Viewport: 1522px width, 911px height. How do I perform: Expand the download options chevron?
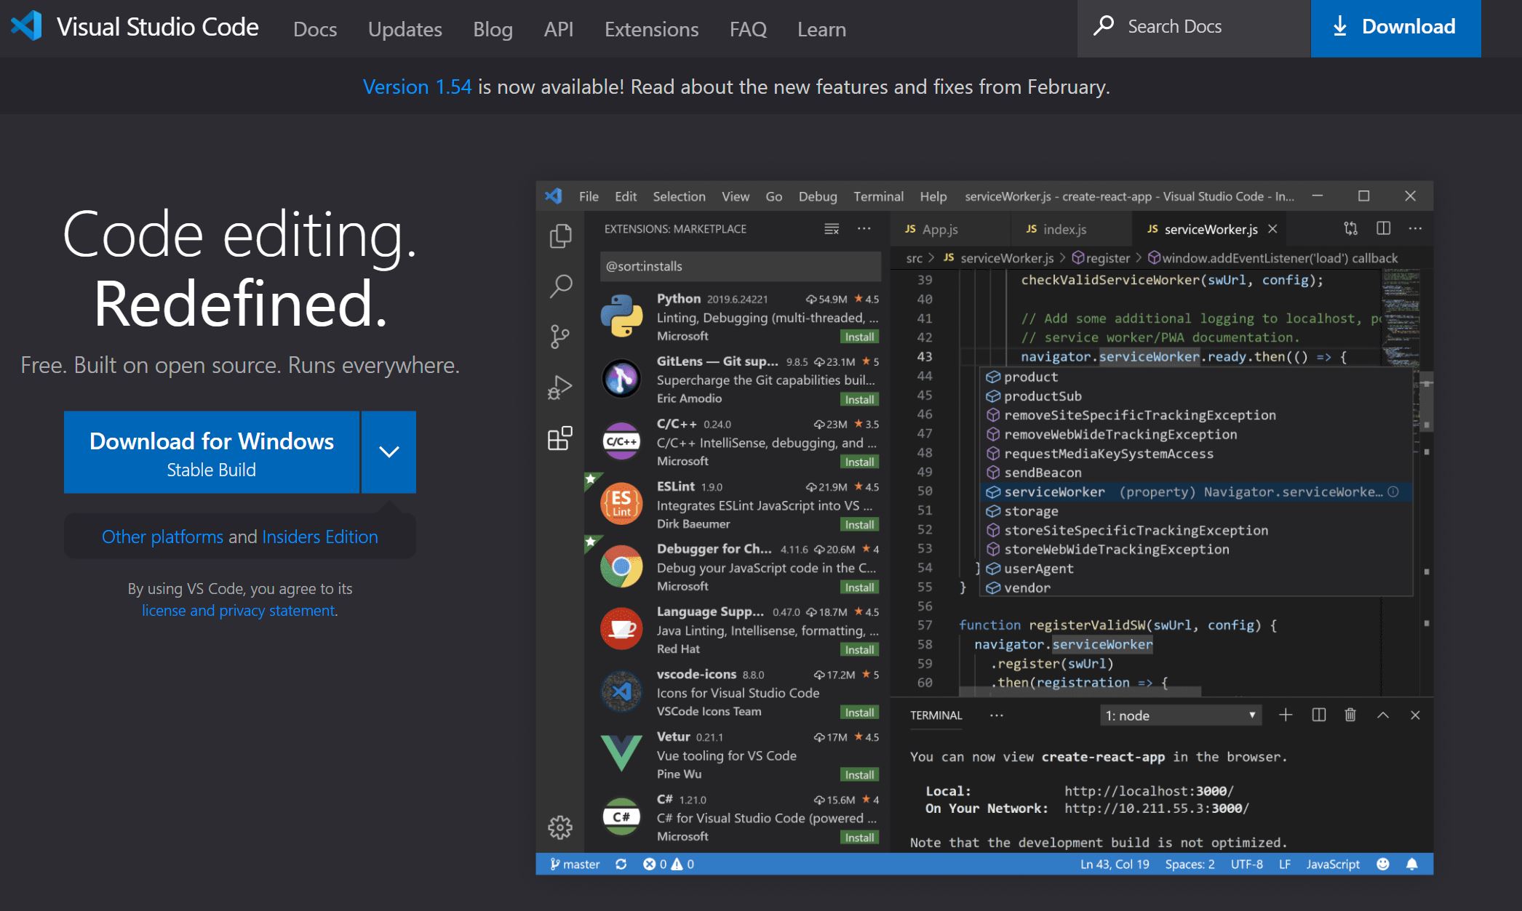tap(389, 452)
